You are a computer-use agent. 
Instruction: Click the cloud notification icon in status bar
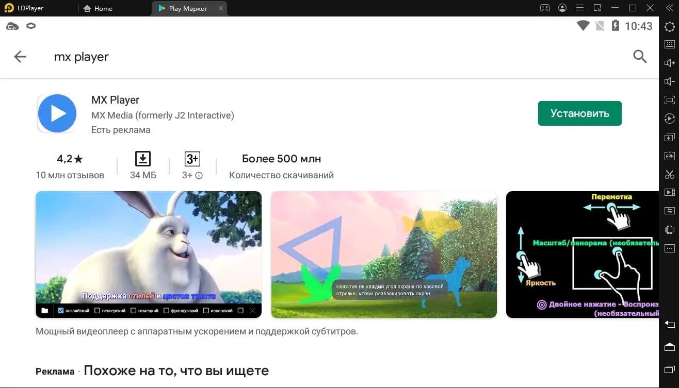click(x=12, y=26)
